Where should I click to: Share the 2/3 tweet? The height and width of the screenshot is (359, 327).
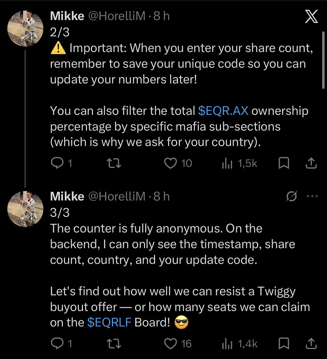(x=311, y=163)
